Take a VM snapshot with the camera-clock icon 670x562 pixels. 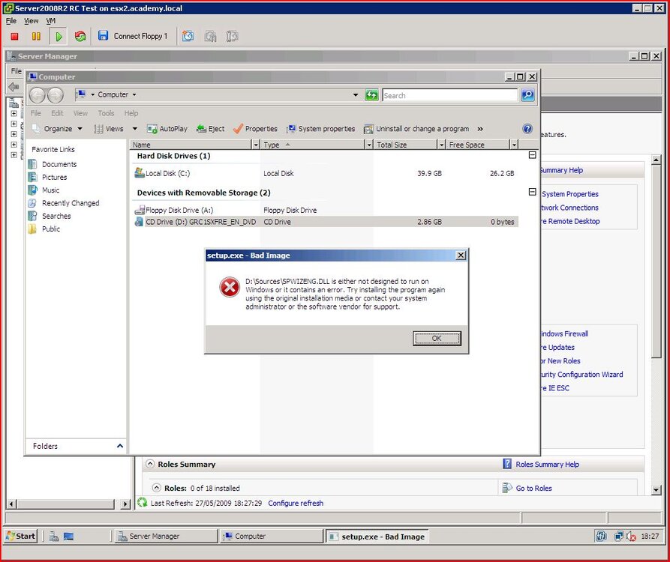188,36
